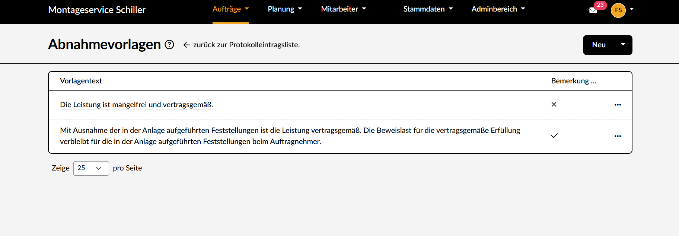The height and width of the screenshot is (236, 679).
Task: Click the help question mark icon
Action: click(169, 45)
